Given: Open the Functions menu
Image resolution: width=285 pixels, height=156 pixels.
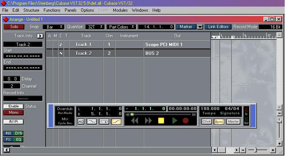Looking at the screenshot, I should (52, 10).
